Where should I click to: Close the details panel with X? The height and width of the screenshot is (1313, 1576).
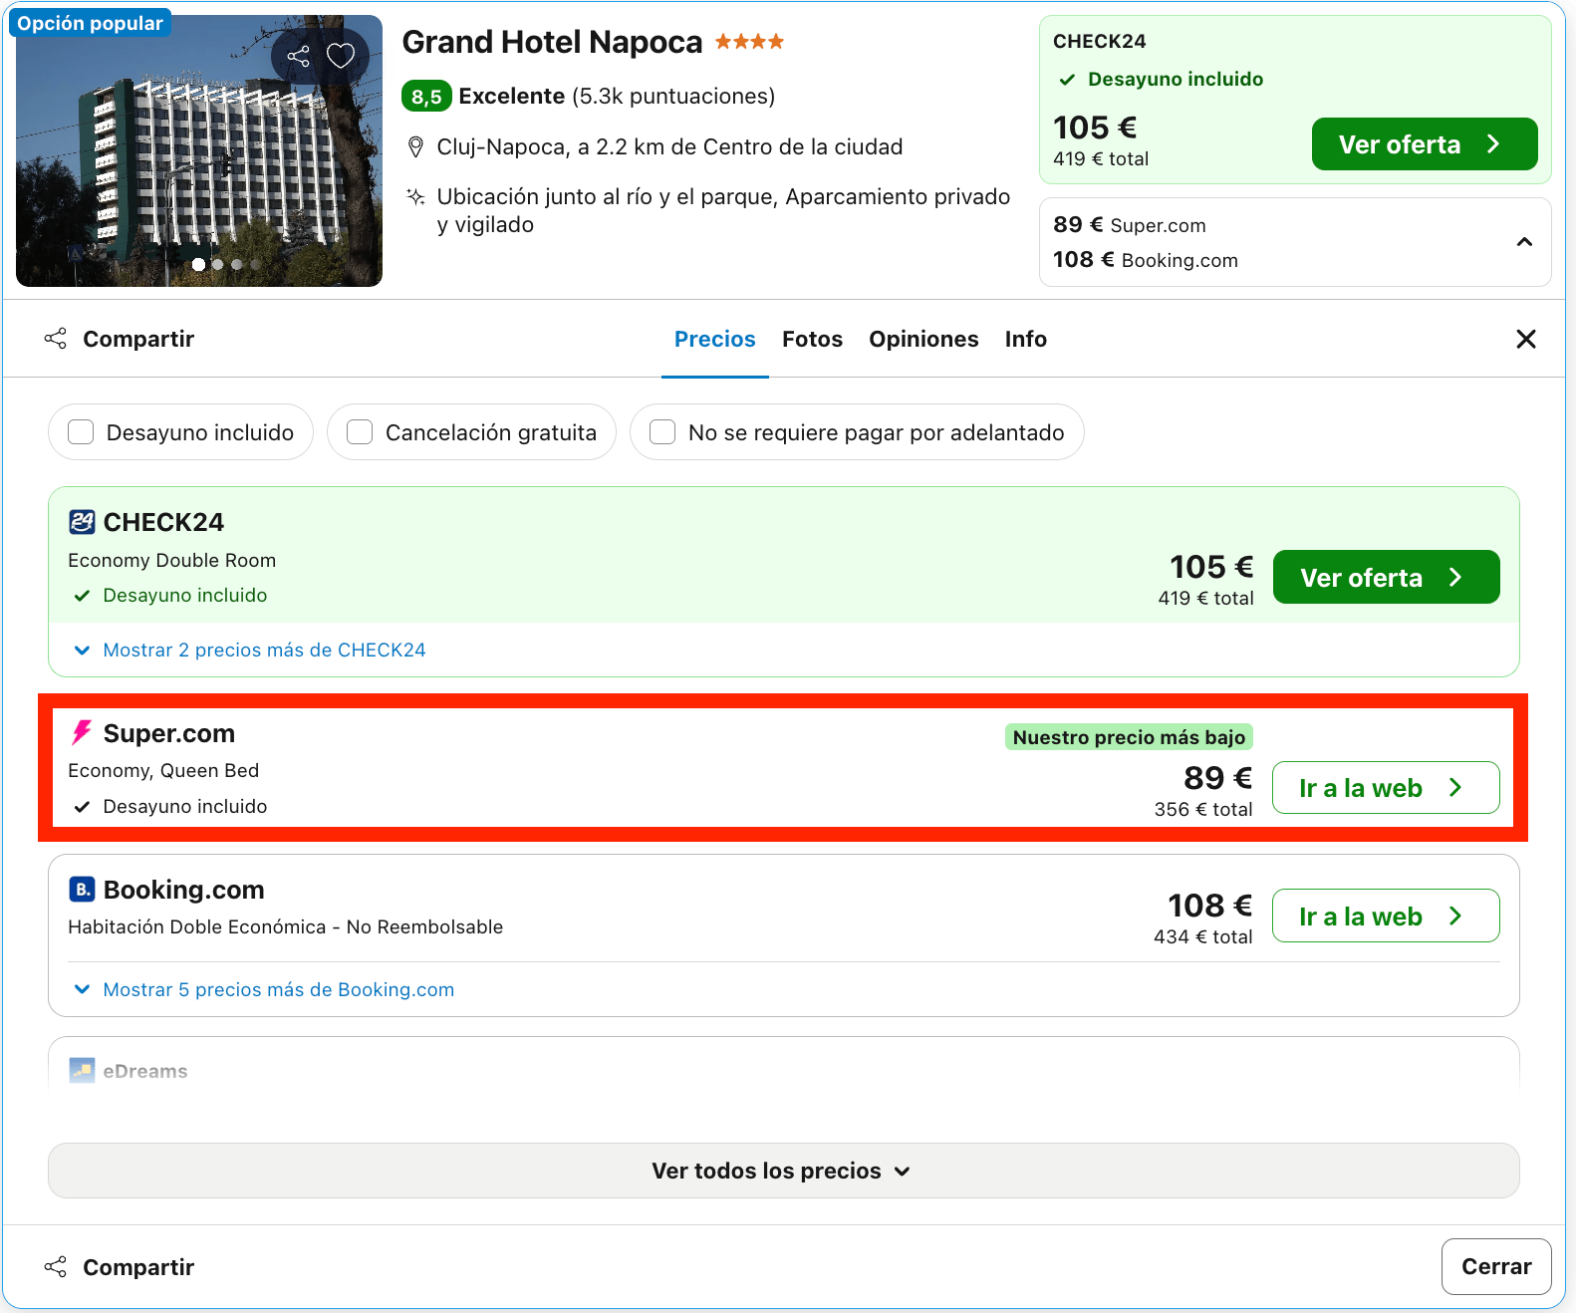click(x=1525, y=339)
